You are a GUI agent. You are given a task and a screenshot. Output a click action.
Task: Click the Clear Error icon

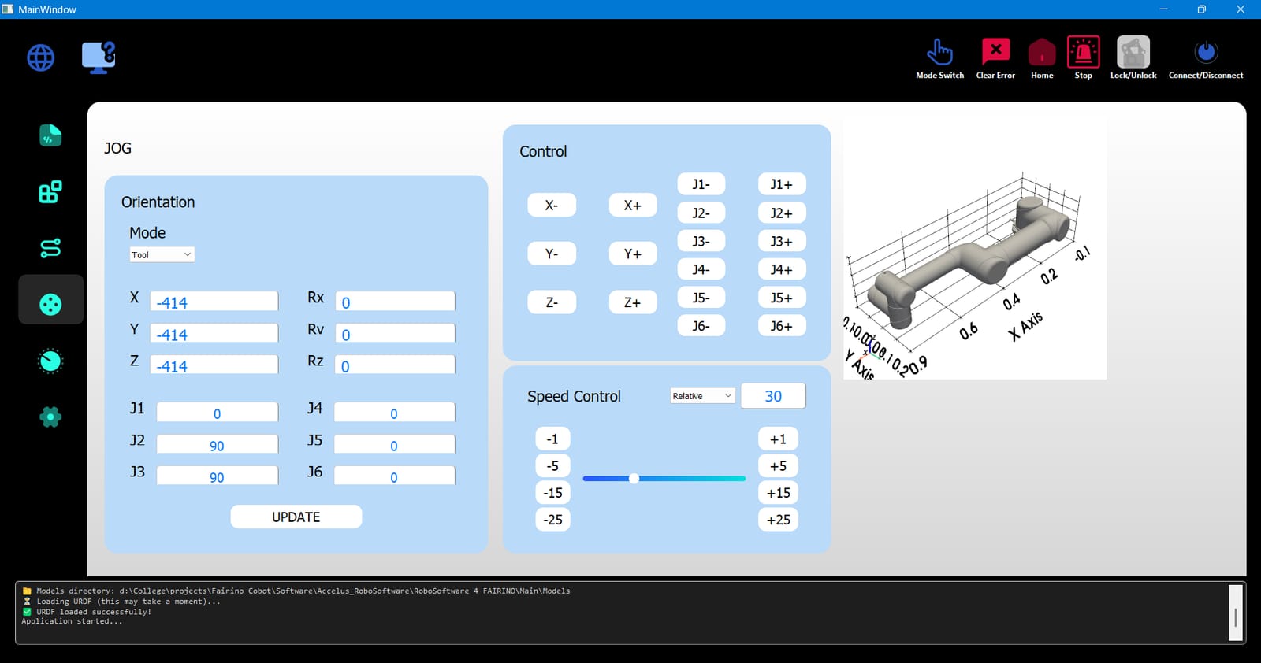[x=995, y=52]
